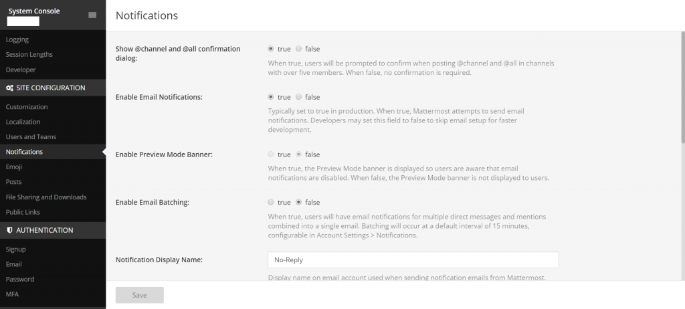This screenshot has width=685, height=309.
Task: Enable Email Batching by selecting true
Action: [270, 202]
